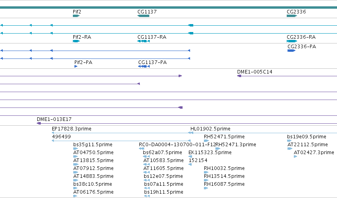This screenshot has width=337, height=198.
Task: Click the RH16087.5prime arrow glyph
Action: point(206,189)
